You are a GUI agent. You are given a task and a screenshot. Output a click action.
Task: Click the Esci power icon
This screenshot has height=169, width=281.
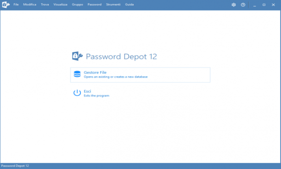point(77,93)
